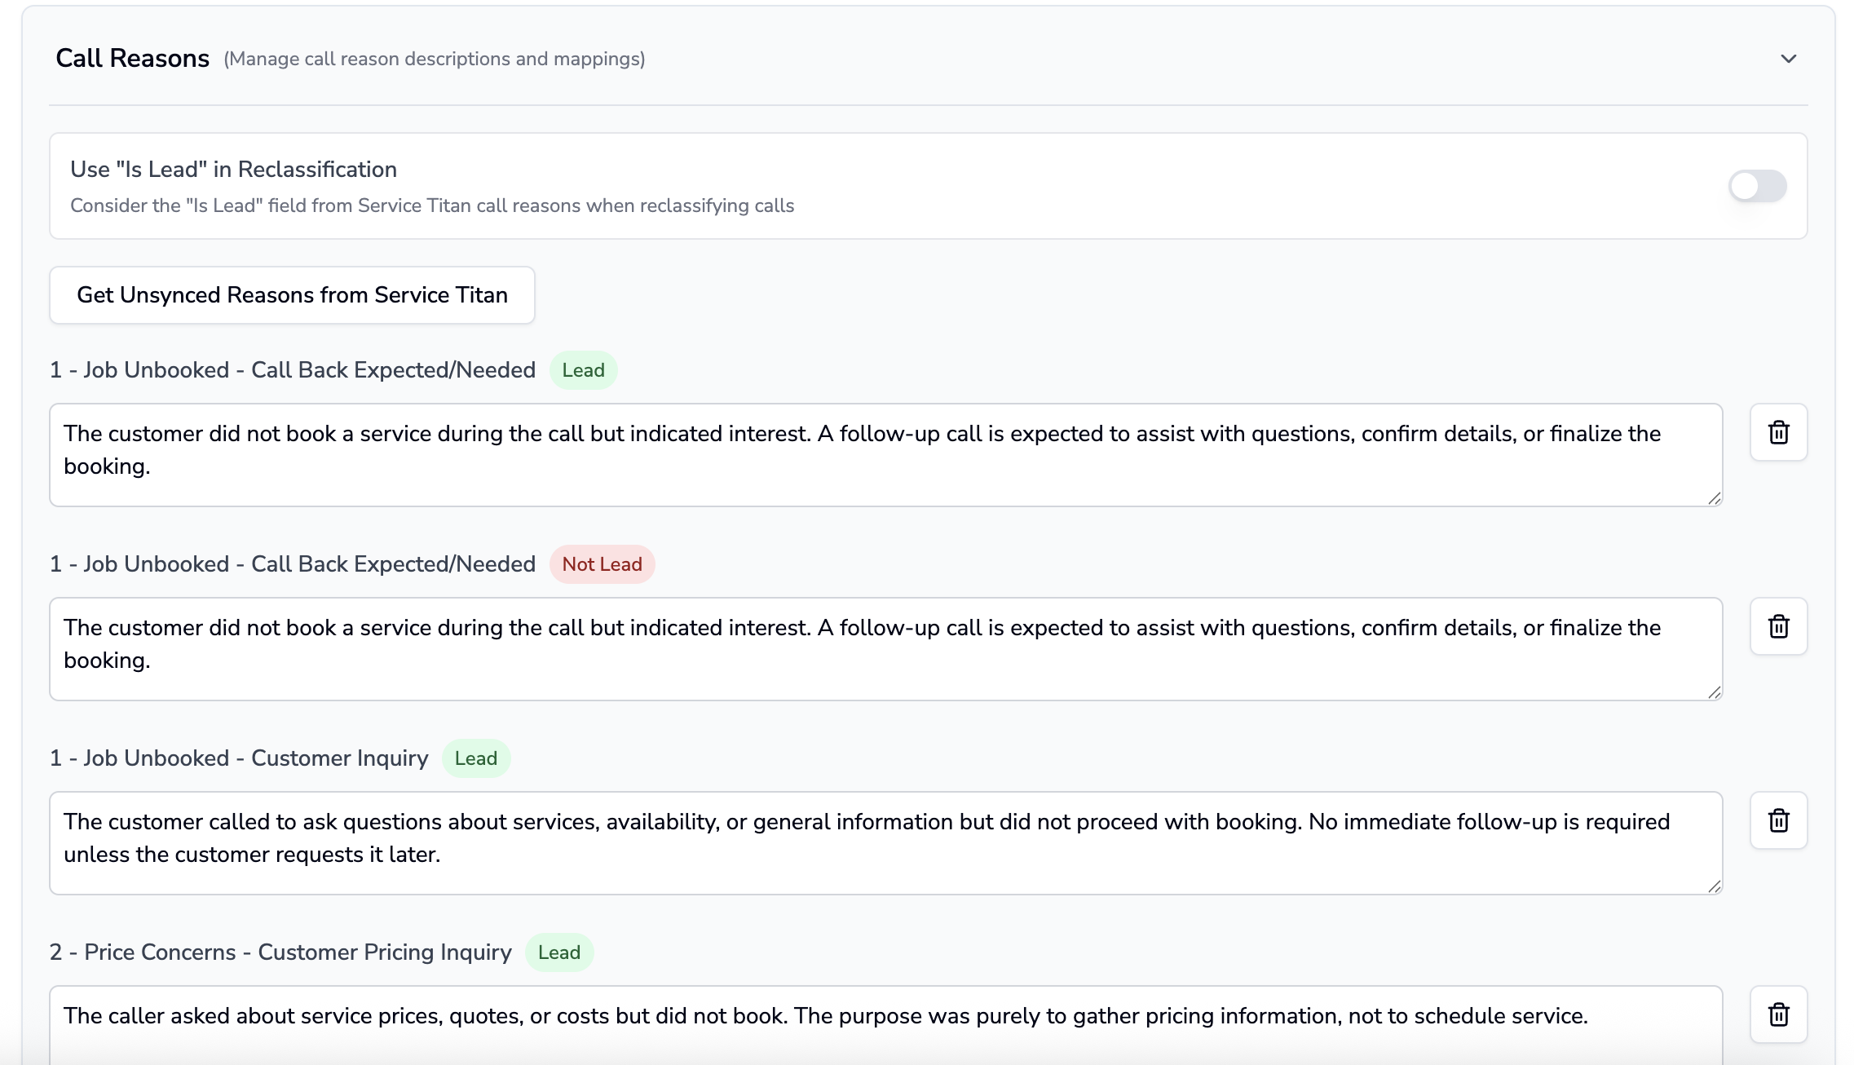
Task: Click the "2 - Price Concerns" reason heading
Action: click(280, 952)
